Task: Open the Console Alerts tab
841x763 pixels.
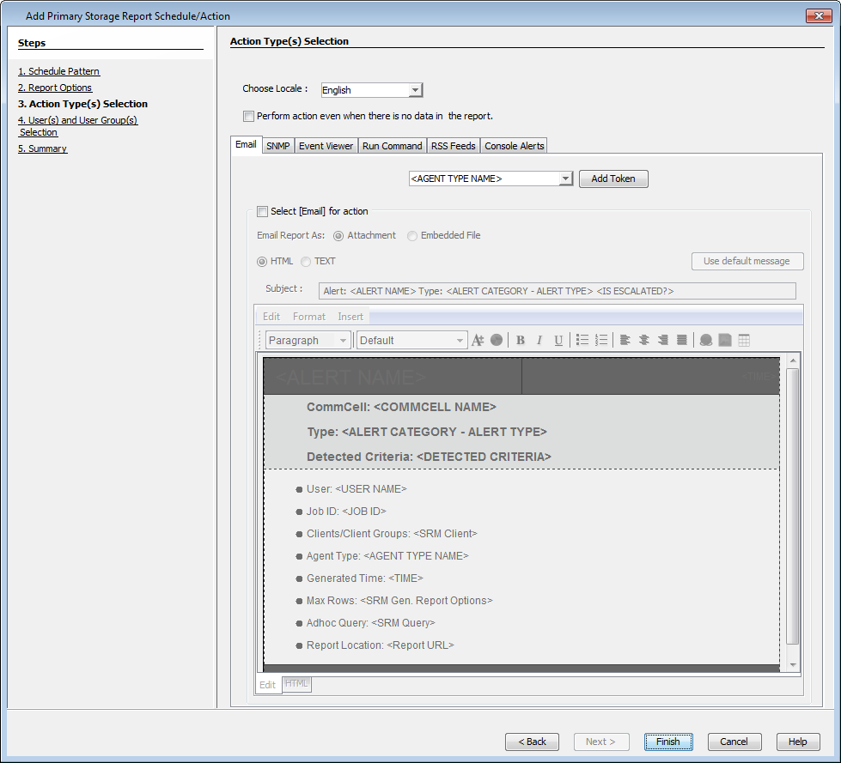Action: [513, 145]
